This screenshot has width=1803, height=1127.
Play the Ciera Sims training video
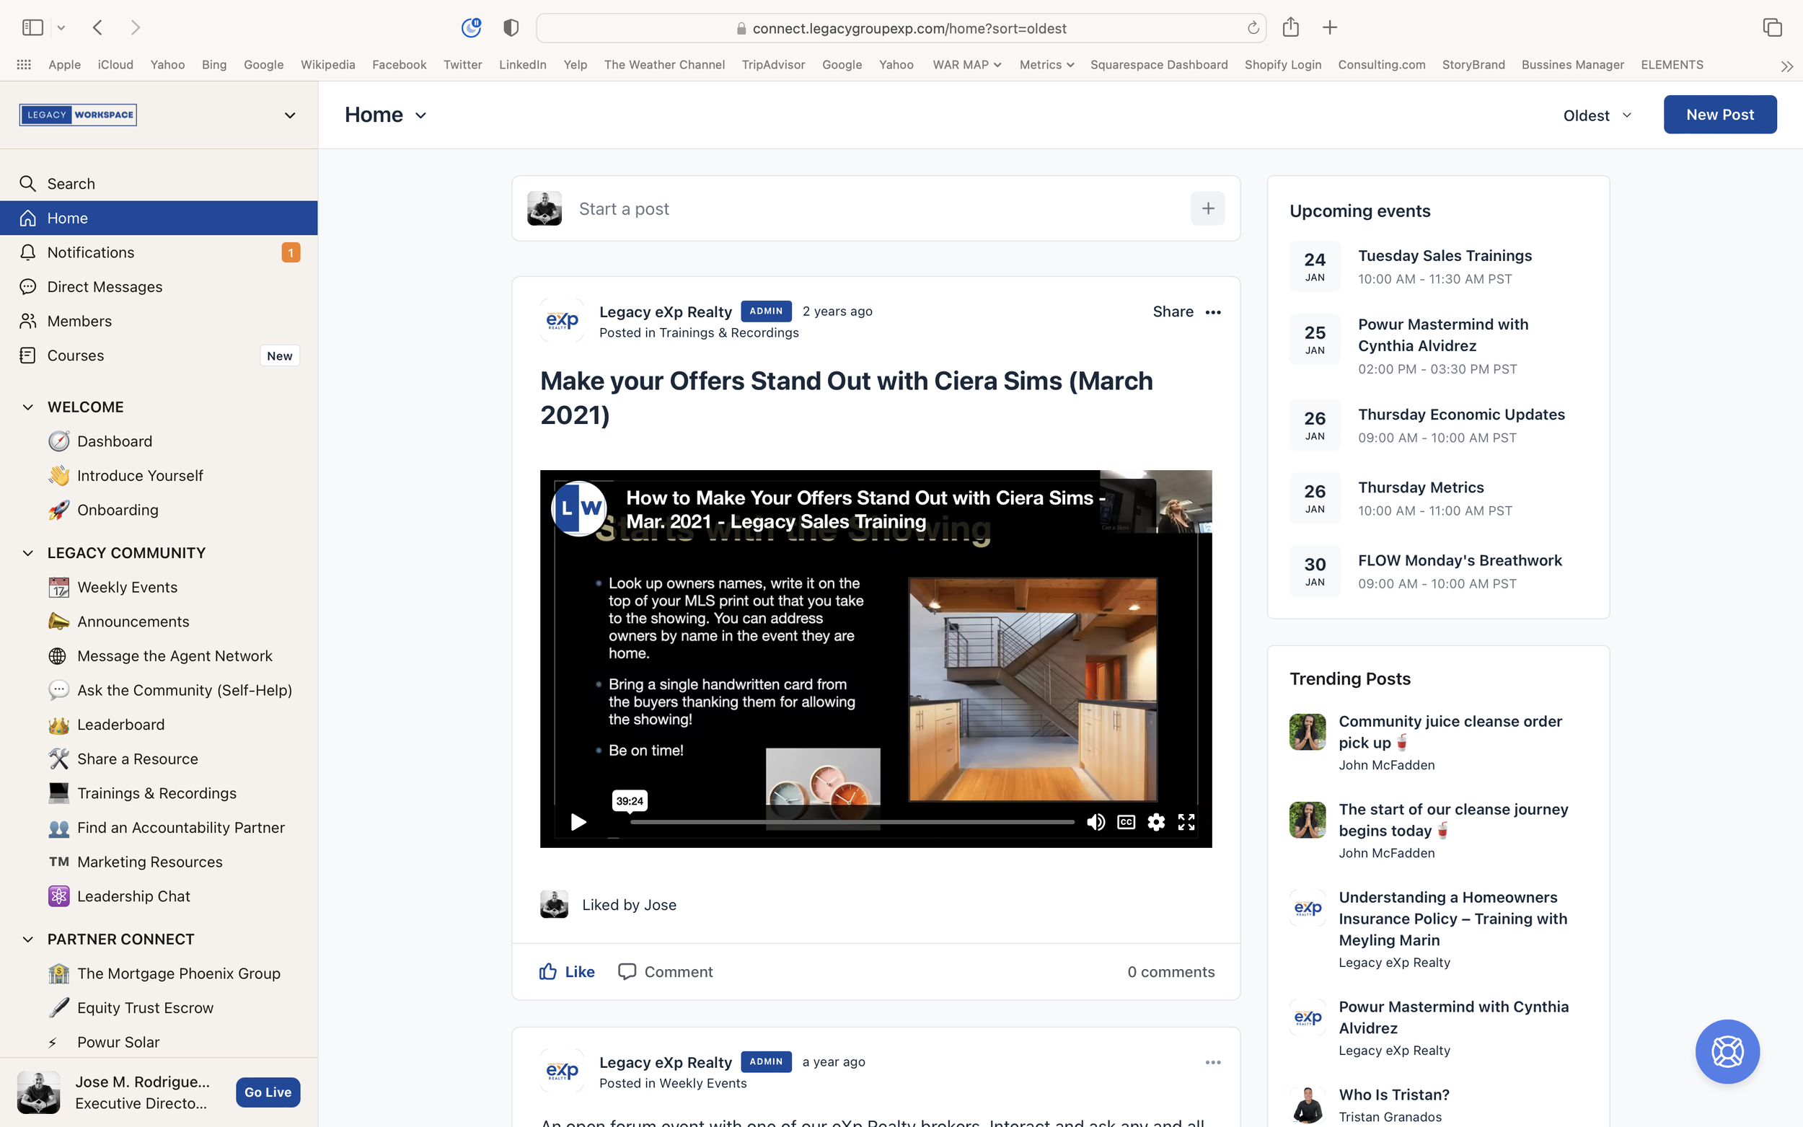[x=578, y=821]
